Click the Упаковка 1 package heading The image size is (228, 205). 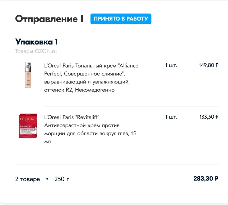coord(36,42)
